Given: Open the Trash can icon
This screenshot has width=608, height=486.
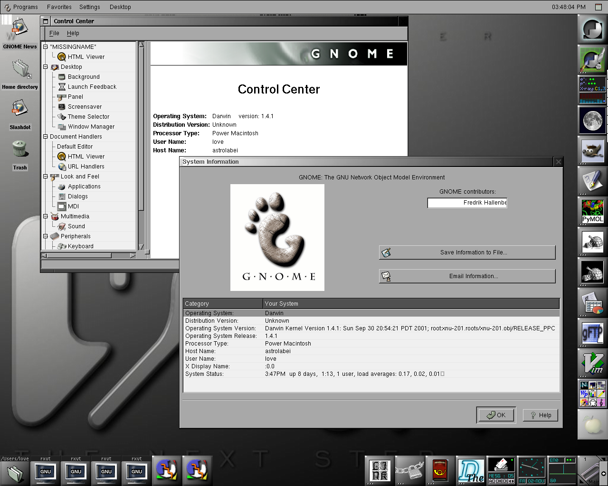Looking at the screenshot, I should click(x=19, y=150).
